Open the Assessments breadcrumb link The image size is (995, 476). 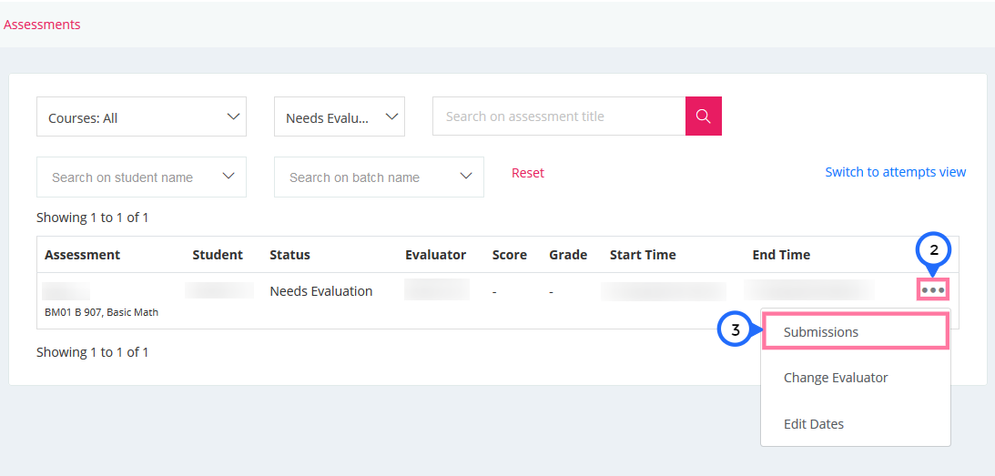tap(42, 24)
